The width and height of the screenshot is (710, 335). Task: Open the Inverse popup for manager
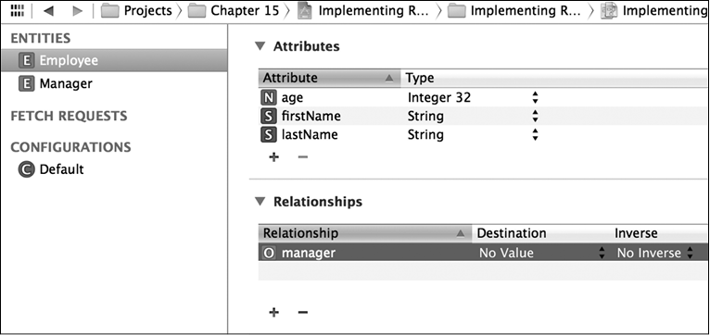(655, 254)
